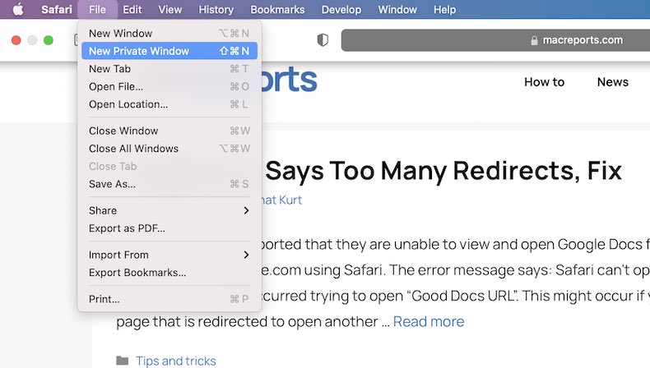Open the Tips and tricks category link
Image resolution: width=650 pixels, height=368 pixels.
click(176, 361)
